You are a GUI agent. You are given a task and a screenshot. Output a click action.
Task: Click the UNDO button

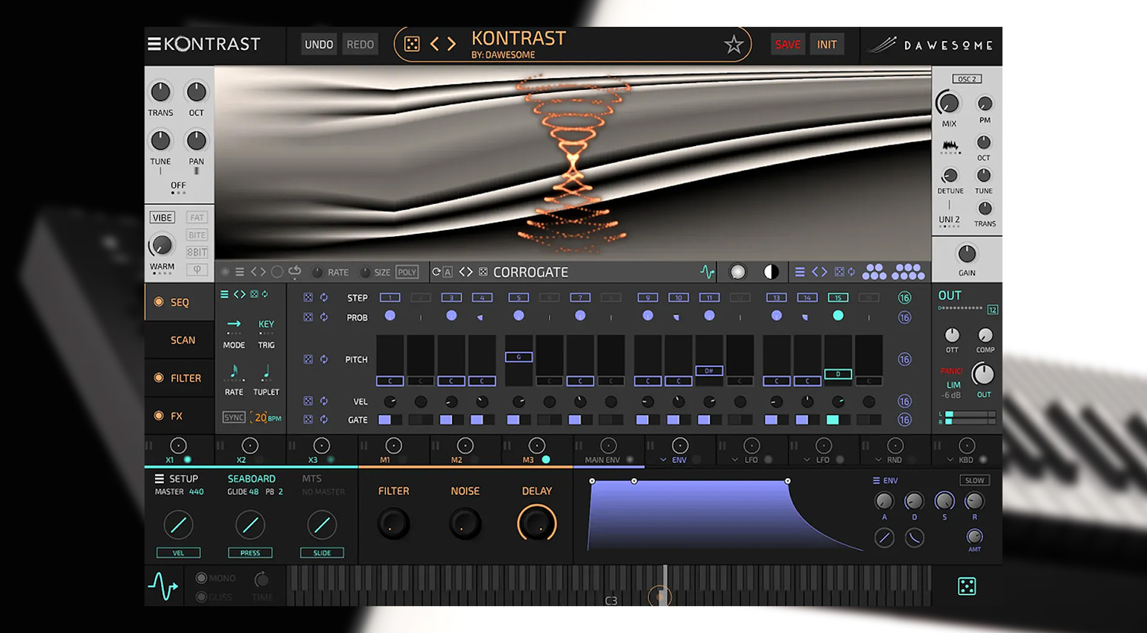pos(319,45)
